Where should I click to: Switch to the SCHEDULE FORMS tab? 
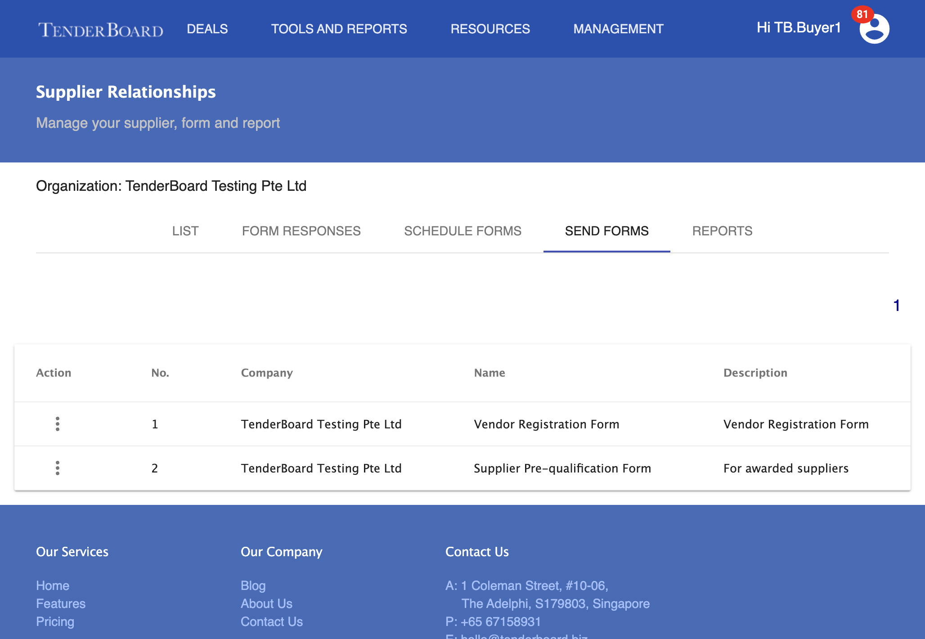tap(462, 231)
